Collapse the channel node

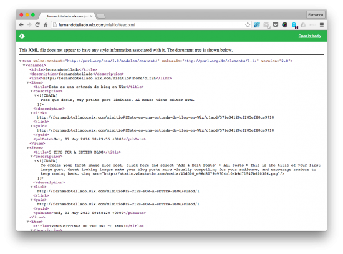coord(24,66)
